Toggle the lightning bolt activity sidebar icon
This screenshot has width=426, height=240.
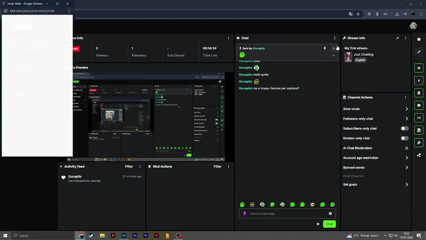419,80
